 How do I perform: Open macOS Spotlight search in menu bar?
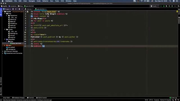[x=170, y=1]
